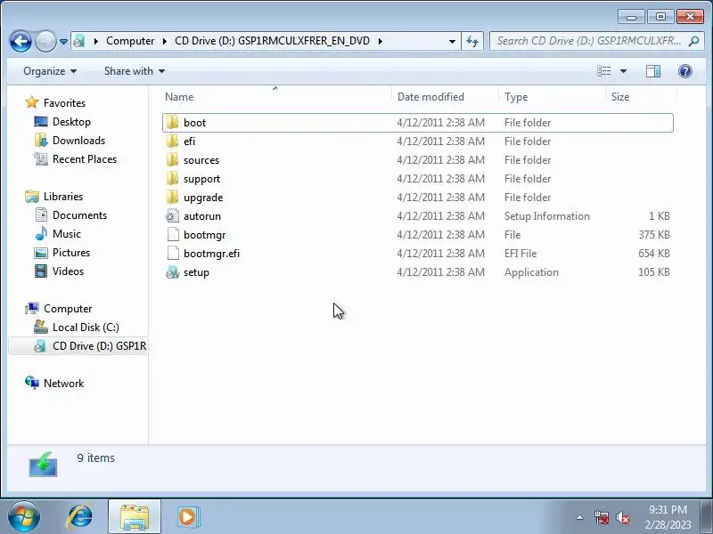Image resolution: width=713 pixels, height=534 pixels.
Task: Open Network in the navigation pane
Action: click(63, 384)
